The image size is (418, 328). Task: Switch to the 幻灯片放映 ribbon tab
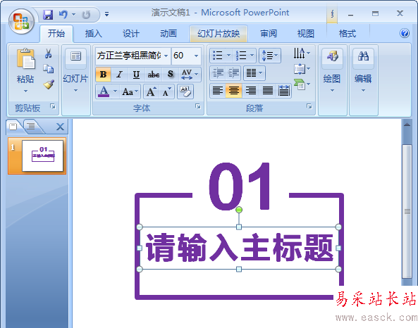[x=219, y=34]
